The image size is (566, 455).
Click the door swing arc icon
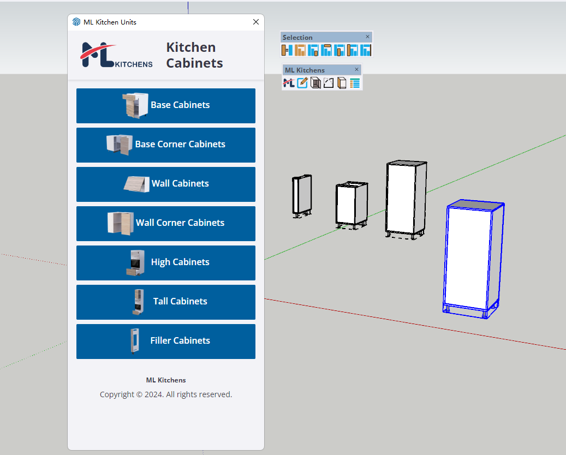click(x=329, y=83)
